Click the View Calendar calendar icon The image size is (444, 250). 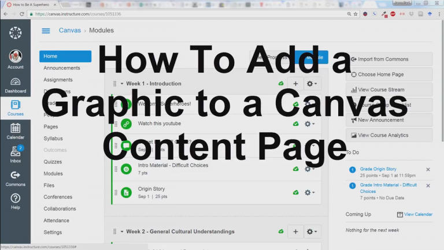pyautogui.click(x=400, y=214)
